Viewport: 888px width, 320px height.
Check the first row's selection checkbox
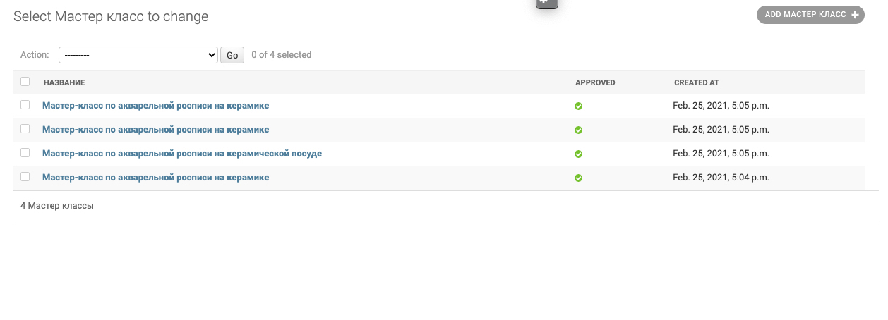coord(25,105)
